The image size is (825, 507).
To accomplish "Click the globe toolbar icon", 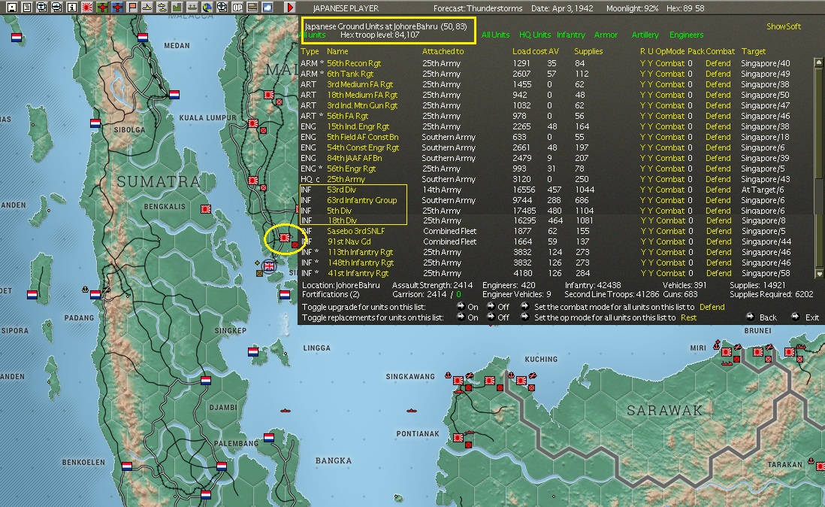I will pos(207,8).
